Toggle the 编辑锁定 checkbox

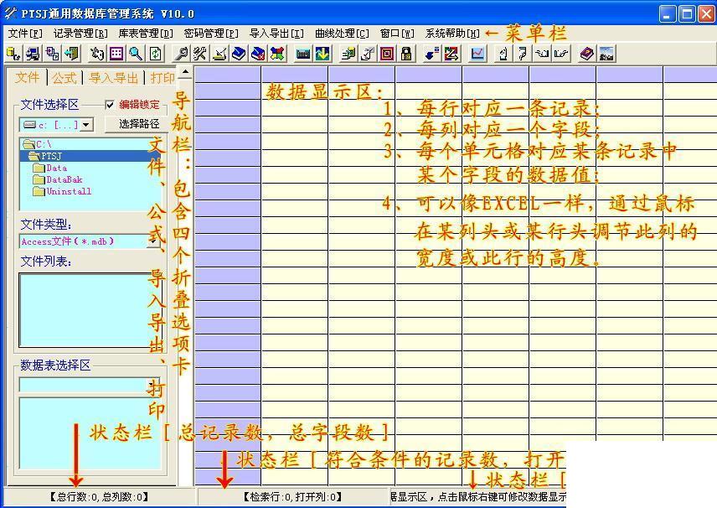110,105
